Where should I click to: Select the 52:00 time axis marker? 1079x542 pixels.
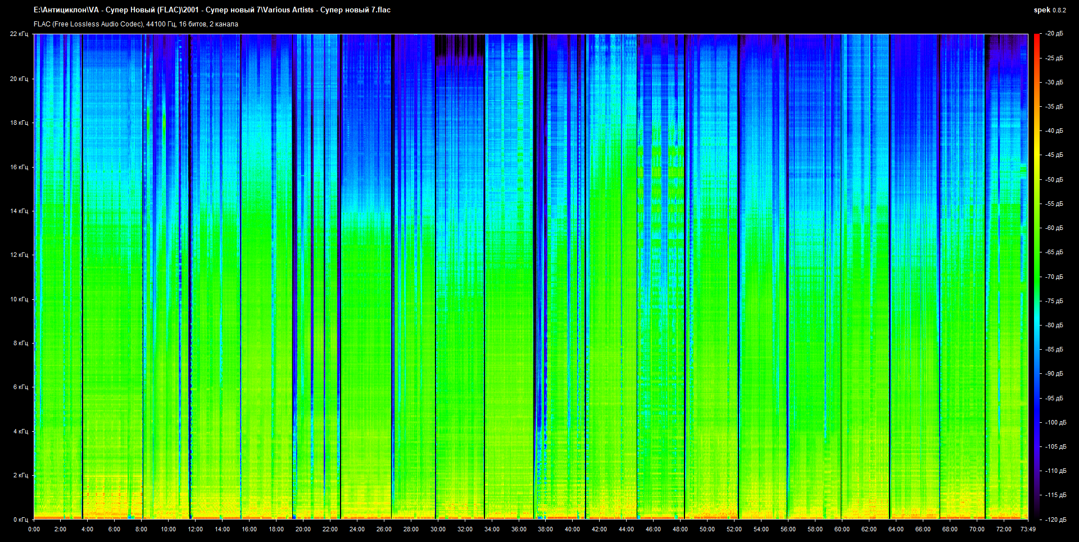[734, 529]
